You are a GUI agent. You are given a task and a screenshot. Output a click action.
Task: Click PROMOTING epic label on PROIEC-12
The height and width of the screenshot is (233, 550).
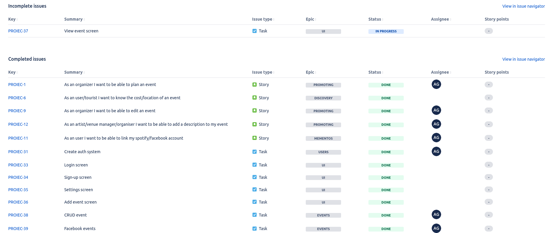tap(323, 125)
